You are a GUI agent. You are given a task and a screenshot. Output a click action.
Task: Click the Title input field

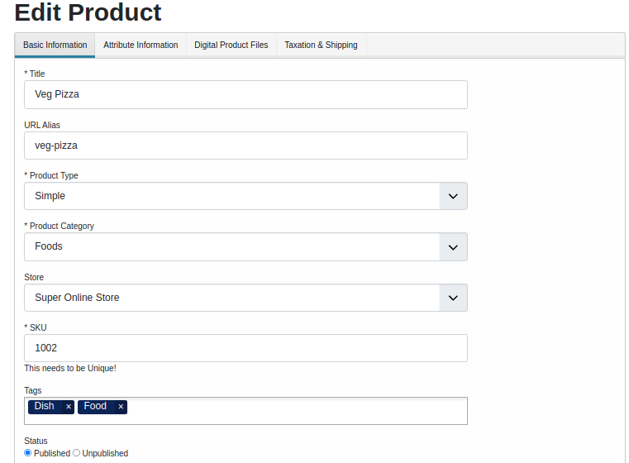[245, 94]
